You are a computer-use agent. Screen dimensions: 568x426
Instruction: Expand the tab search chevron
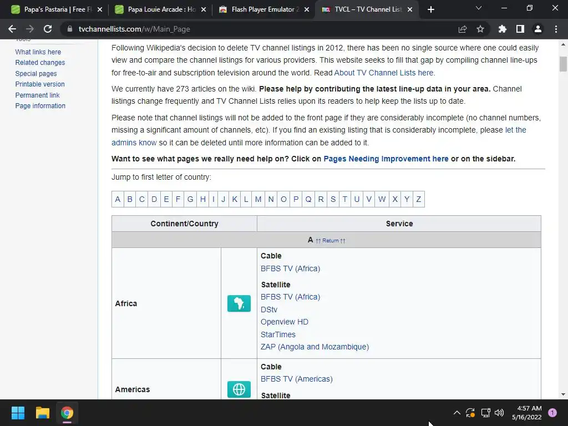pyautogui.click(x=479, y=8)
